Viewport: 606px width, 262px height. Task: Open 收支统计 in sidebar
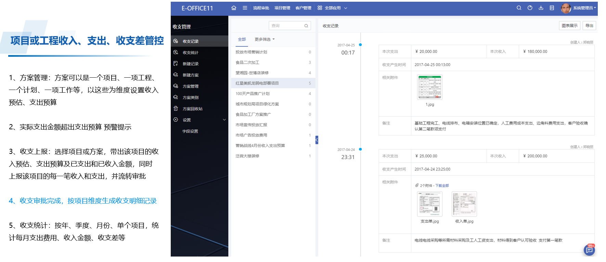[191, 53]
